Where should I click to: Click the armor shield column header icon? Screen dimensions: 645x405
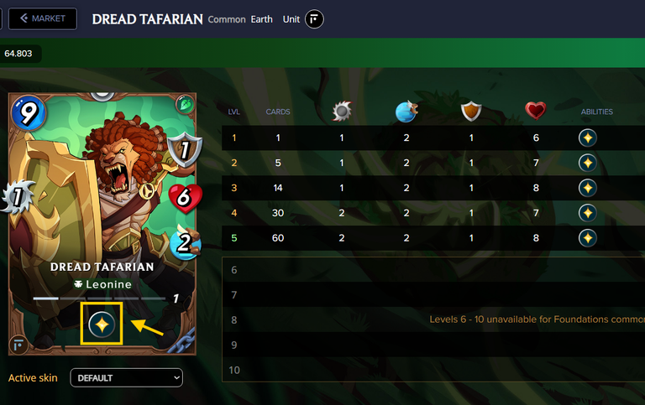tap(471, 112)
